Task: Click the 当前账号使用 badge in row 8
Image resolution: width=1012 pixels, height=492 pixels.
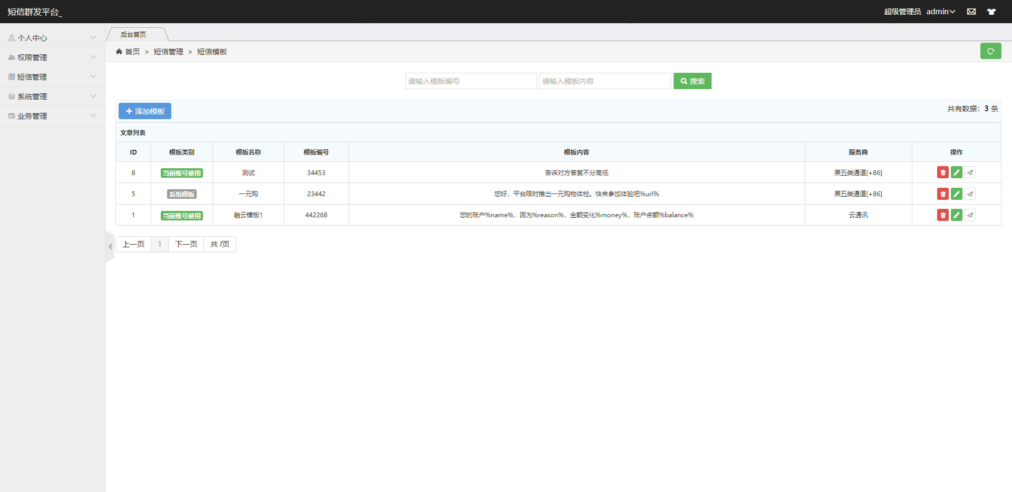Action: tap(182, 173)
